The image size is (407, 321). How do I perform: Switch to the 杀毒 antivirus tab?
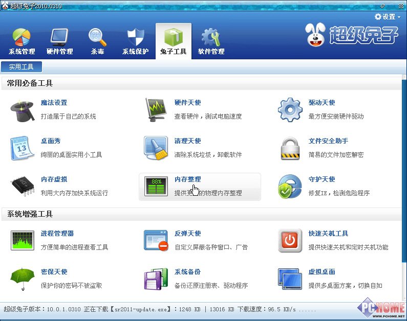[98, 41]
